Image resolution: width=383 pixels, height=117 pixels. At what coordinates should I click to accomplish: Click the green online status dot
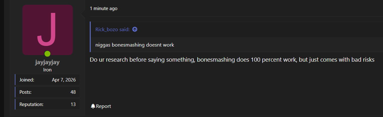click(x=48, y=53)
